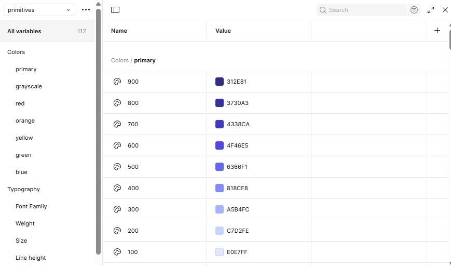451x266 pixels.
Task: Click in the Search input field
Action: click(366, 10)
